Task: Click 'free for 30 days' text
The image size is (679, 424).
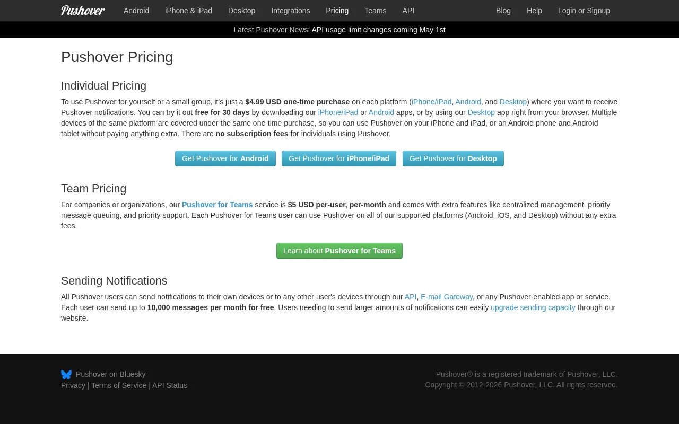Action: tap(222, 112)
